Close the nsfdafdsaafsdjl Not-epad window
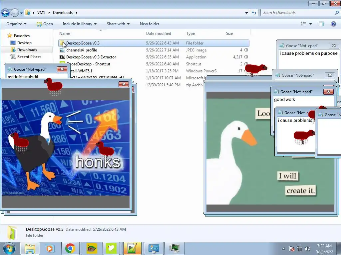Screen dimensions: 341x255 click(x=62, y=69)
